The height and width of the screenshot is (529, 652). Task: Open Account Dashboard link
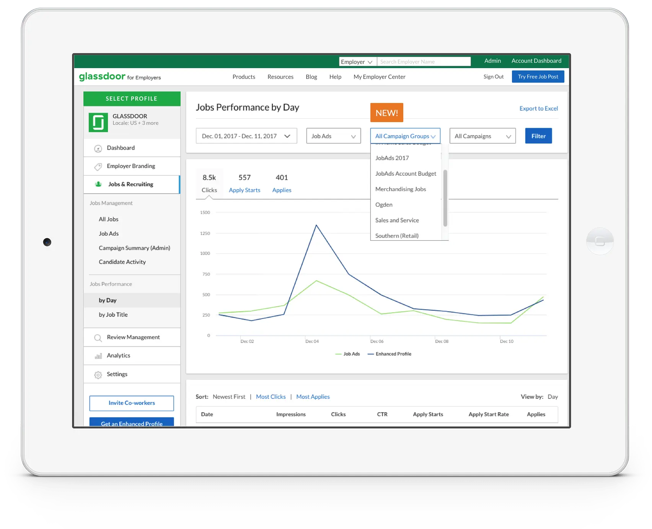coord(536,61)
